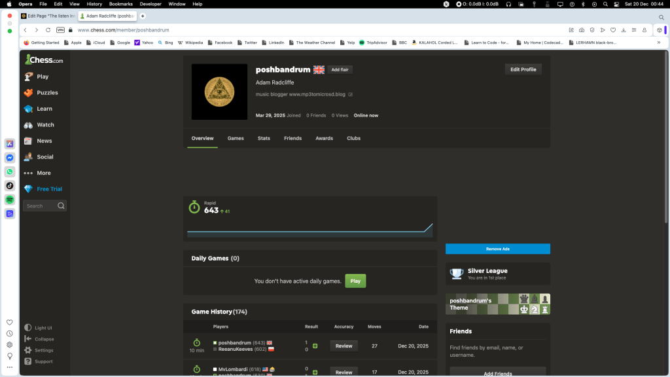The height and width of the screenshot is (377, 670).
Task: Open WhatsApp from the Opera sidebar
Action: [10, 171]
